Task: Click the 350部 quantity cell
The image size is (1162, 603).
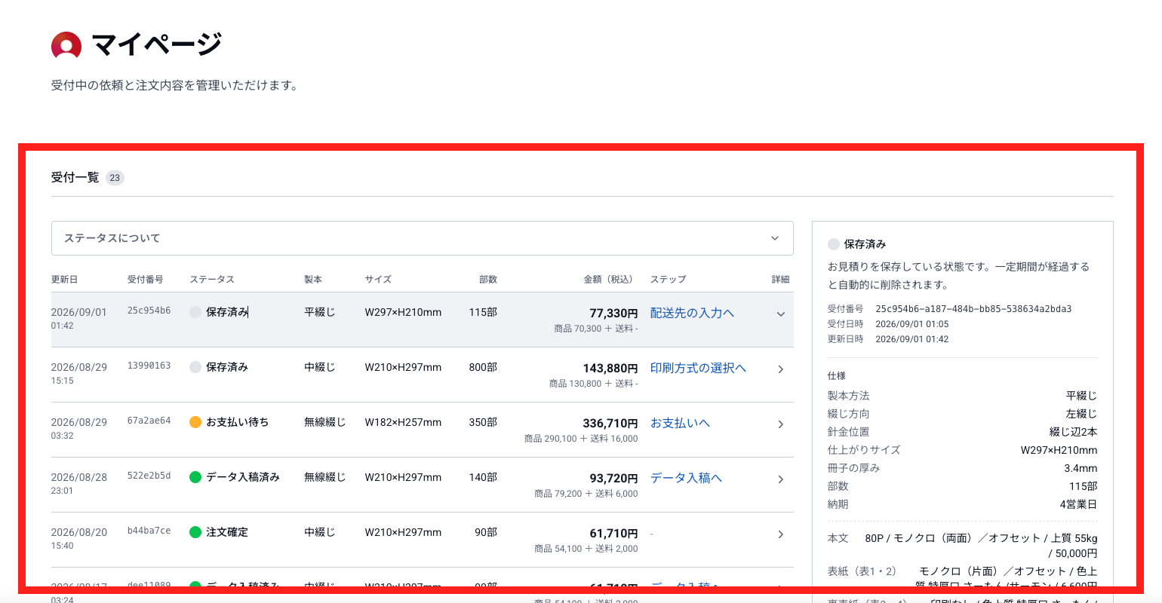Action: pos(483,422)
